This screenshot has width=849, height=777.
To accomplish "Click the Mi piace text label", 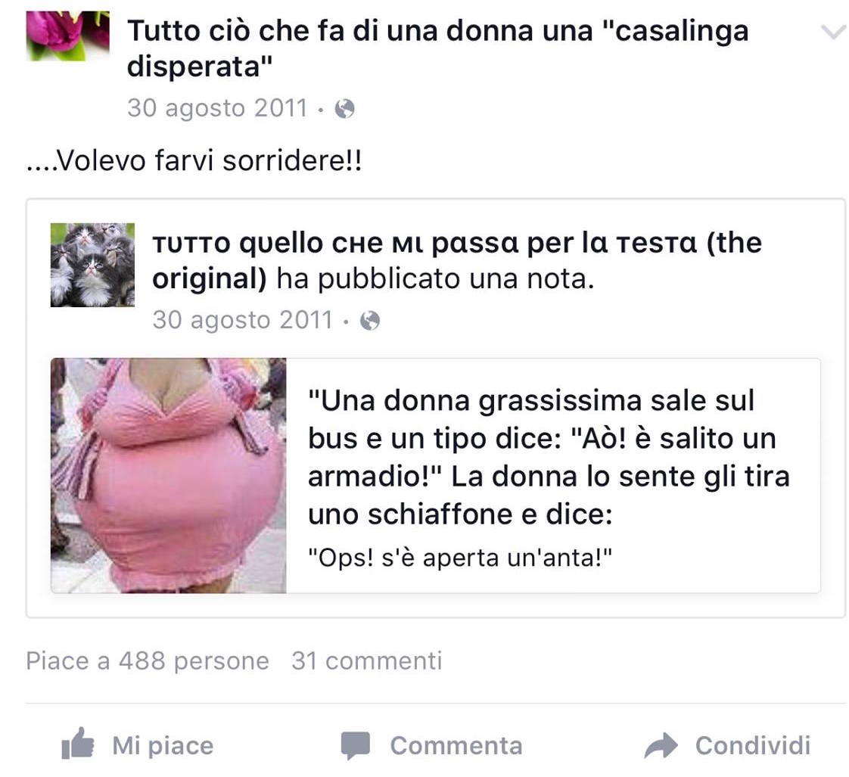I will click(x=163, y=746).
